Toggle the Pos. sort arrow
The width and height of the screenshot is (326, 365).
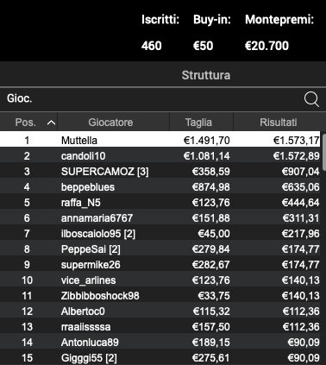pyautogui.click(x=51, y=123)
